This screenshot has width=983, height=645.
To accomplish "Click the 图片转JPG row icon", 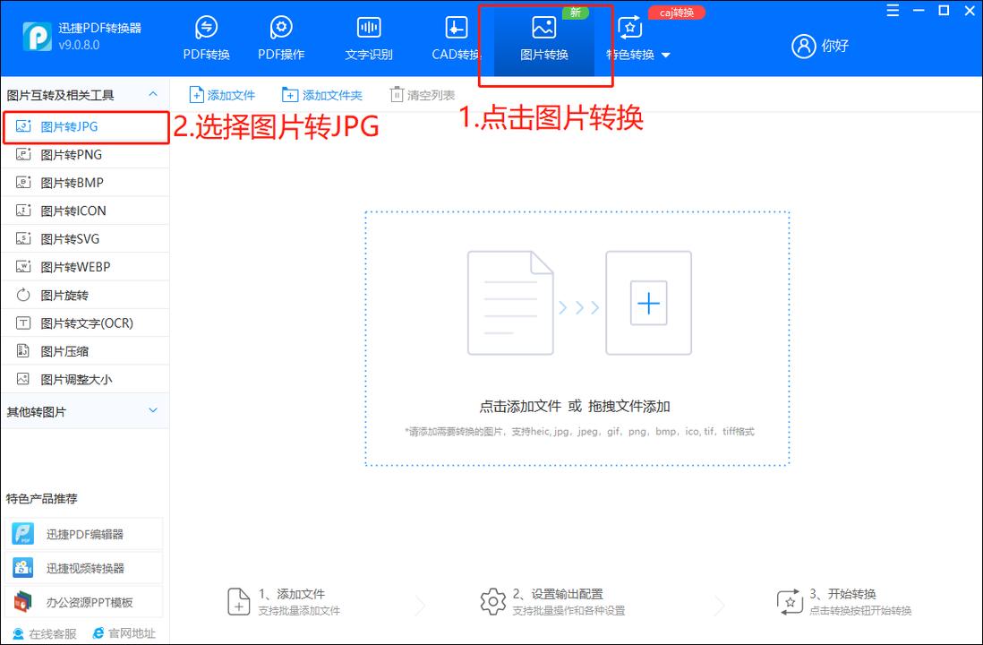I will (23, 126).
